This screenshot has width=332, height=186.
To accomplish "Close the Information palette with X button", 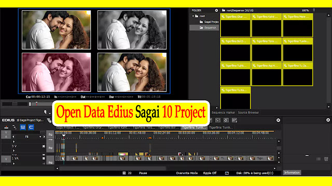I will (328, 120).
